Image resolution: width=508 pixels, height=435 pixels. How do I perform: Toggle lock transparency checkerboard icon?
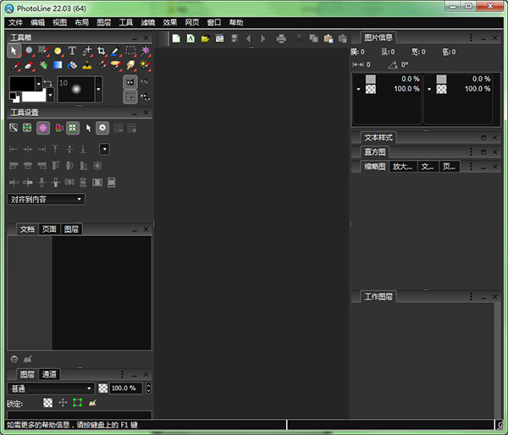point(48,403)
